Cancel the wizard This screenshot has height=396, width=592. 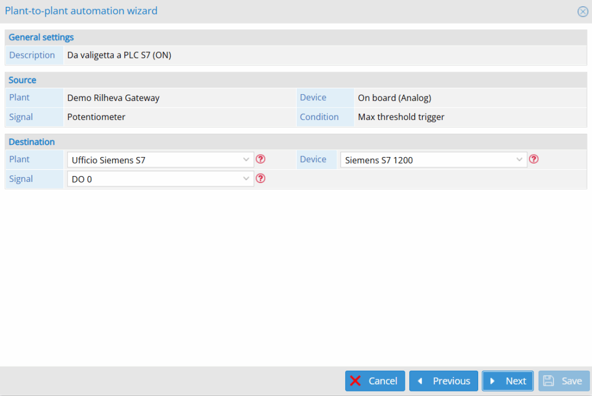[x=375, y=381]
